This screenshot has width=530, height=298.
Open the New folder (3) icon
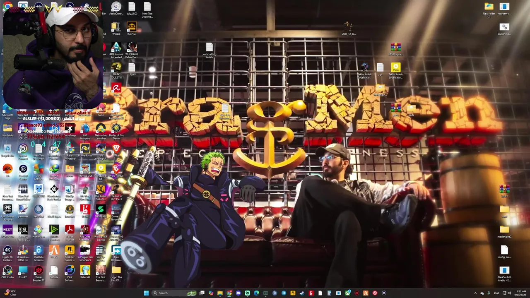point(489,9)
